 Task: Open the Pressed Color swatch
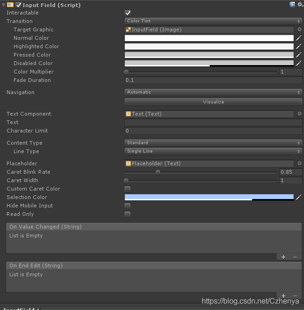point(209,55)
